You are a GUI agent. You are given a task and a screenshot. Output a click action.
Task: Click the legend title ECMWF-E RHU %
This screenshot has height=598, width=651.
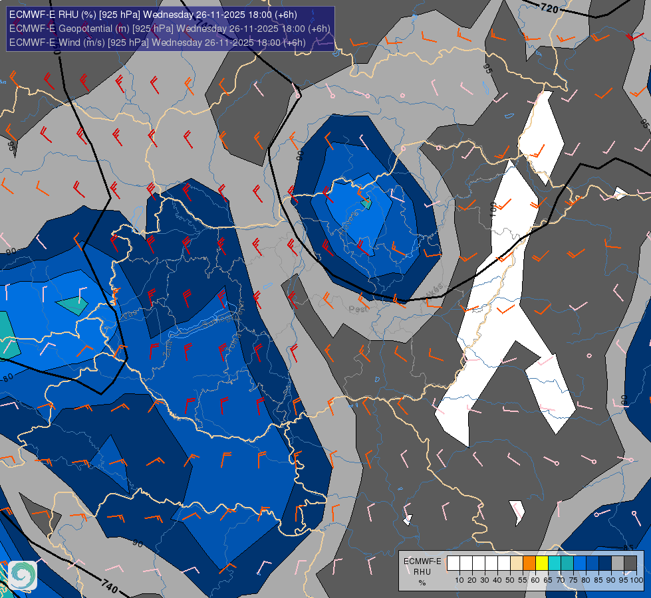[422, 572]
